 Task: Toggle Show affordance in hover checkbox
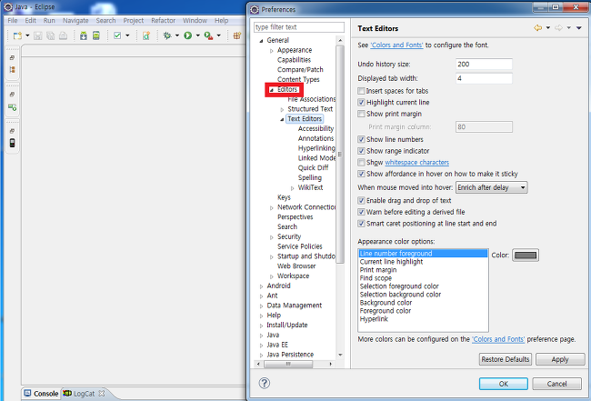coord(361,174)
